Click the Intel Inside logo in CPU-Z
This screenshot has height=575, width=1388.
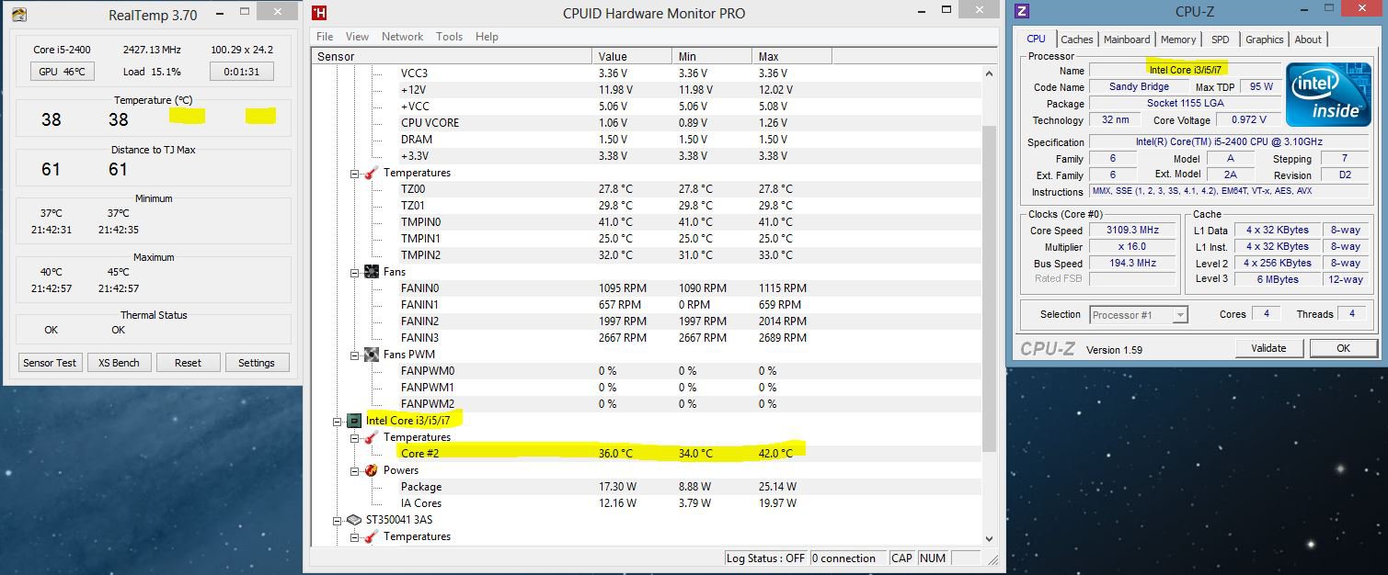point(1327,95)
